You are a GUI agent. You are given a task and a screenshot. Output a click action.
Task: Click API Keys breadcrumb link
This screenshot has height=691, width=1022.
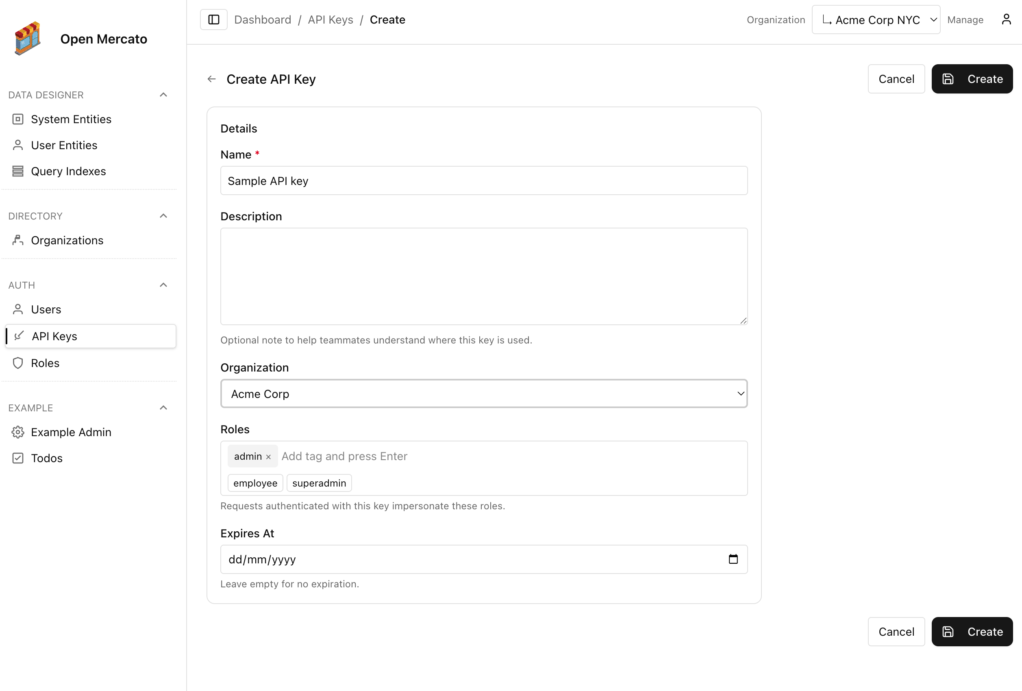coord(330,20)
